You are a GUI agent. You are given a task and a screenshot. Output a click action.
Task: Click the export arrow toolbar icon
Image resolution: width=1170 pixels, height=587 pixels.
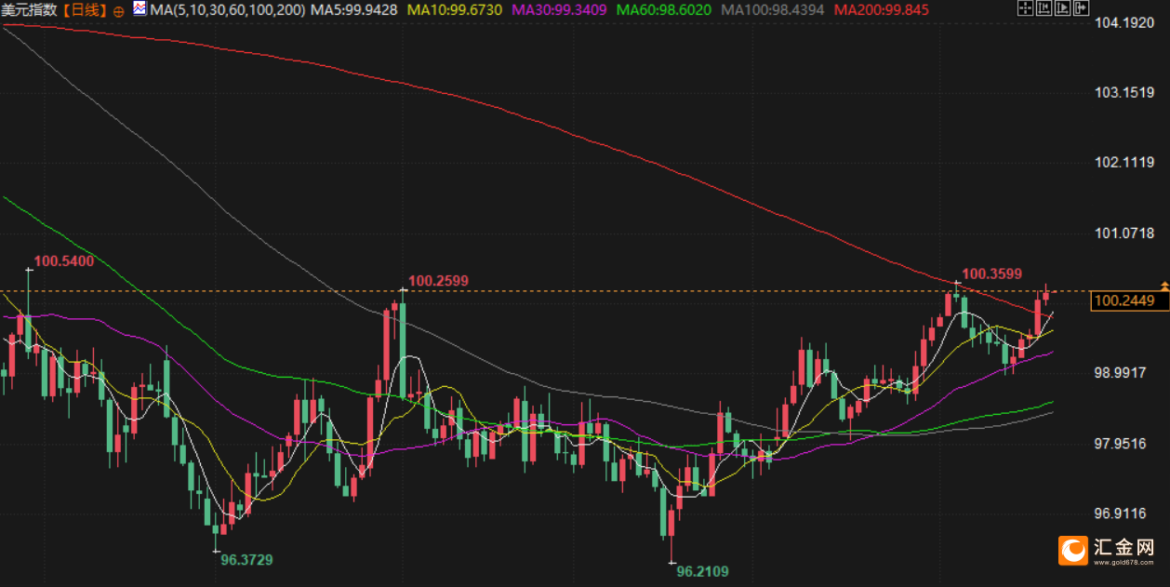(x=1081, y=7)
